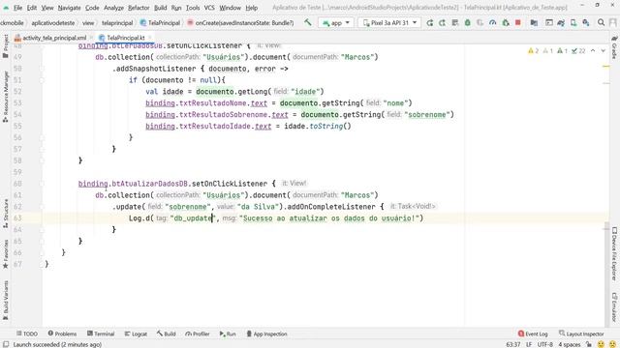Click the Search Everywhere magnifier icon
This screenshot has width=620, height=348.
(601, 23)
